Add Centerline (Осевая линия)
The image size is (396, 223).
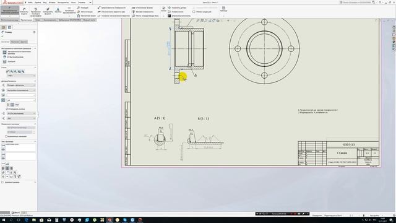click(x=176, y=12)
